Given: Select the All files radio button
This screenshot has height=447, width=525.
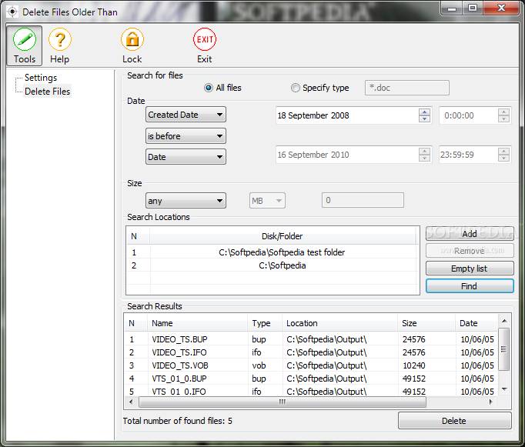Looking at the screenshot, I should coord(209,88).
